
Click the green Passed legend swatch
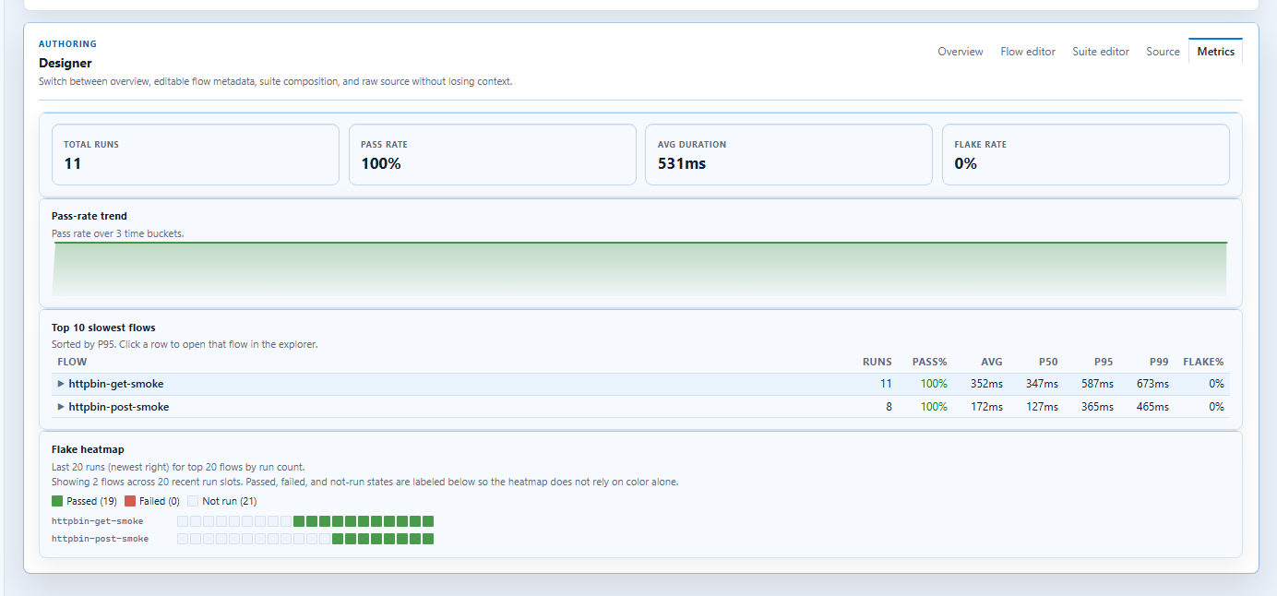click(57, 501)
